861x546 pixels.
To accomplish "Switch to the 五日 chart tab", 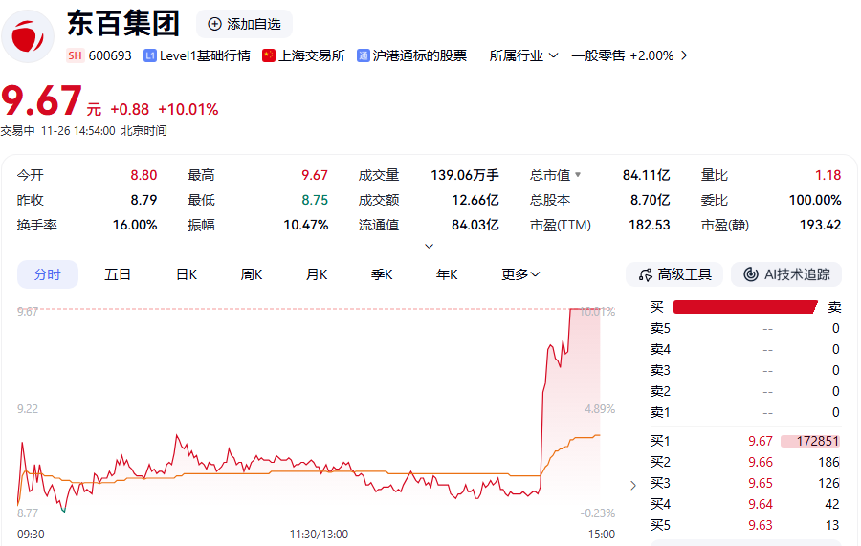I will 118,275.
